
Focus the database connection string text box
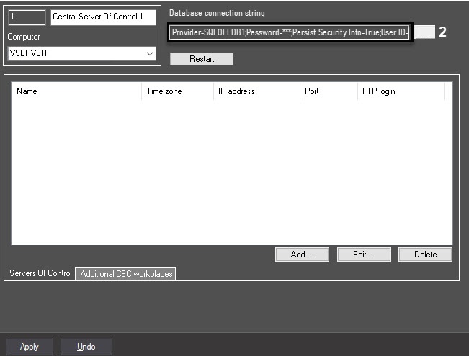(289, 32)
